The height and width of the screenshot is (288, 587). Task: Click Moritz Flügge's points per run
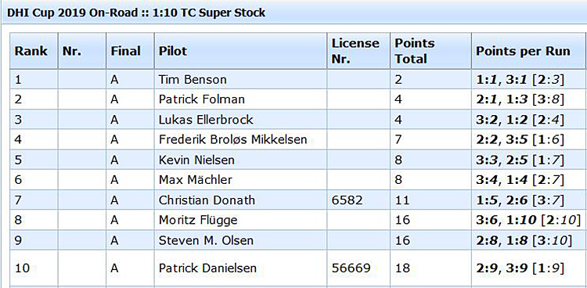point(528,220)
